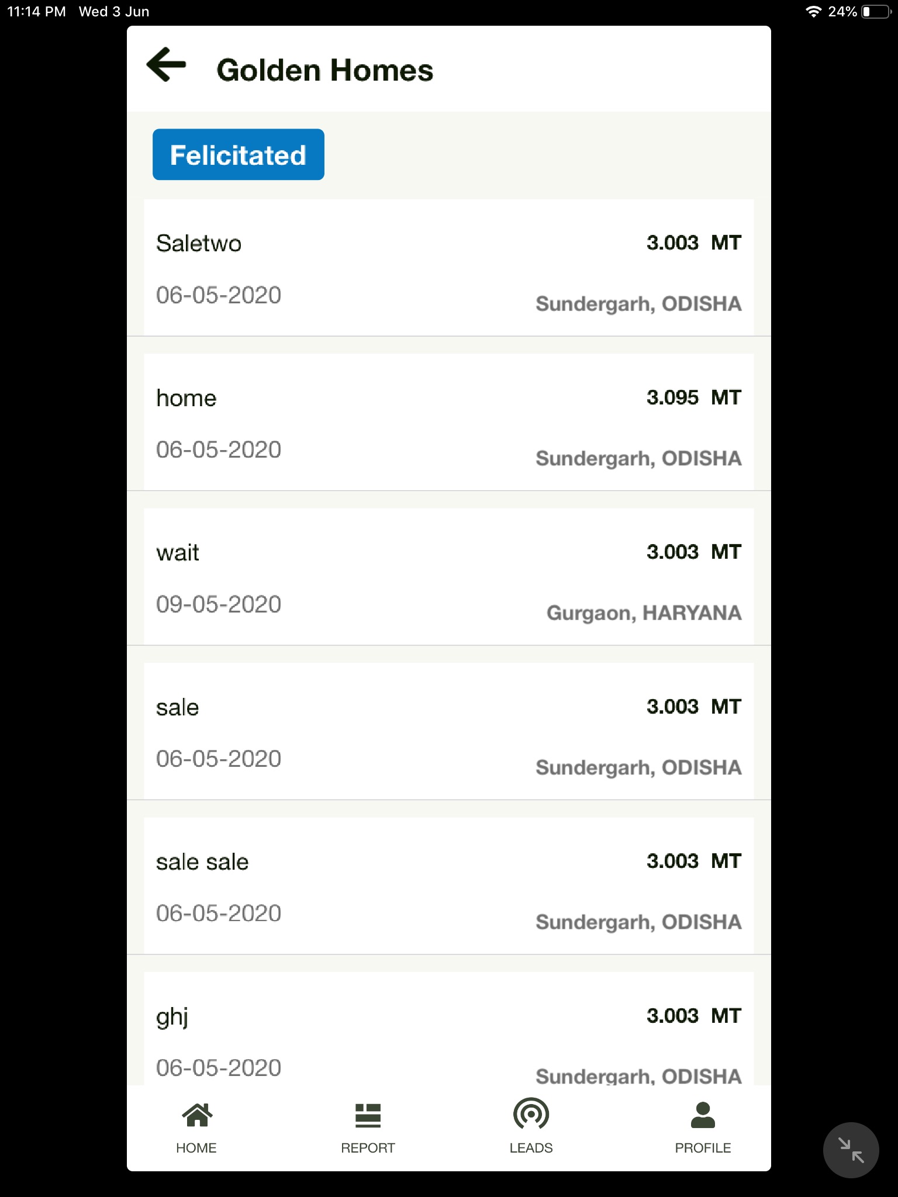The image size is (898, 1197).
Task: Tap the back arrow icon
Action: [x=167, y=65]
